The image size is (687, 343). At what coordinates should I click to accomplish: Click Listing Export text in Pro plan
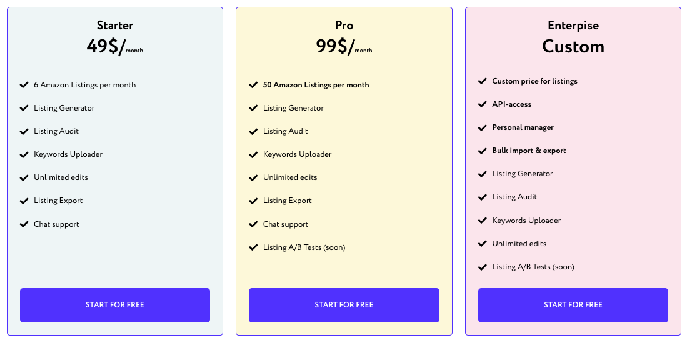(x=288, y=201)
